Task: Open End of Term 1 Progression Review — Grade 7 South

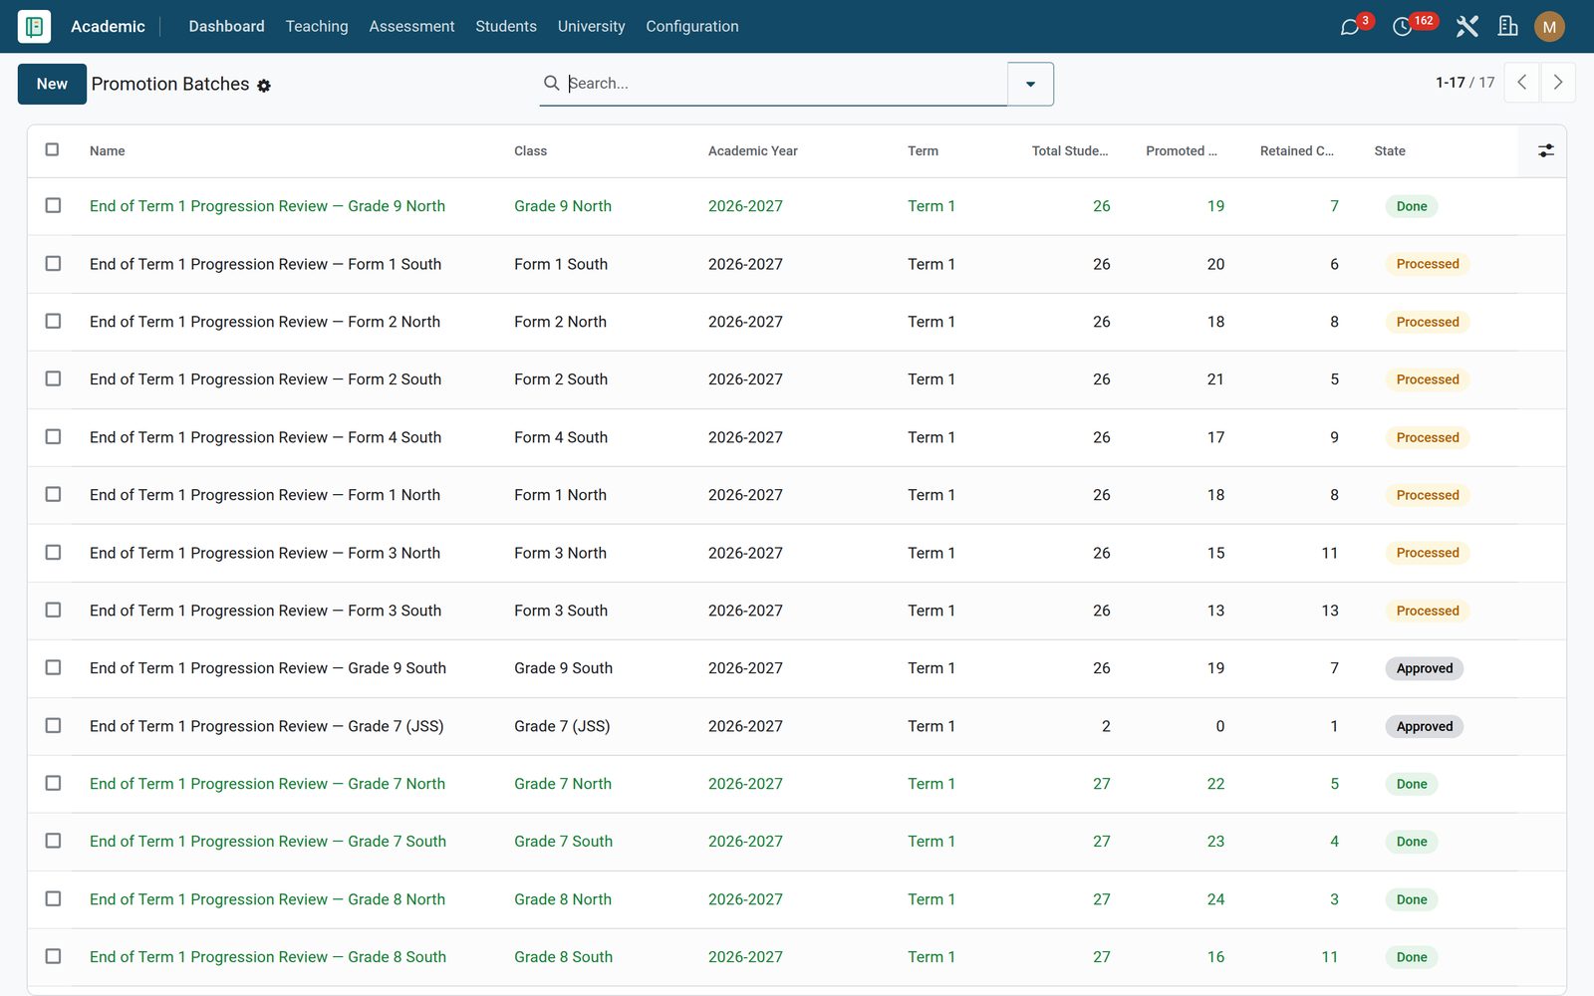Action: 268,842
